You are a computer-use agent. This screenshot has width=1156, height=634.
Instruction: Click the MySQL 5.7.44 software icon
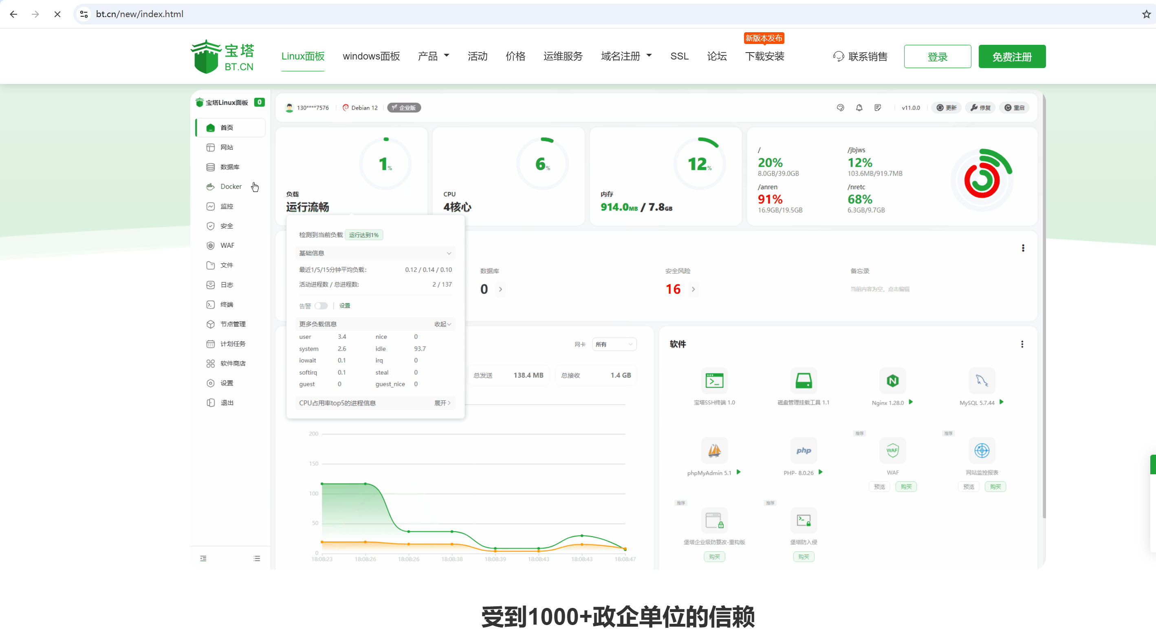point(982,381)
